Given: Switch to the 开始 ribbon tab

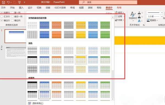Looking at the screenshot, I should (x=12, y=8).
